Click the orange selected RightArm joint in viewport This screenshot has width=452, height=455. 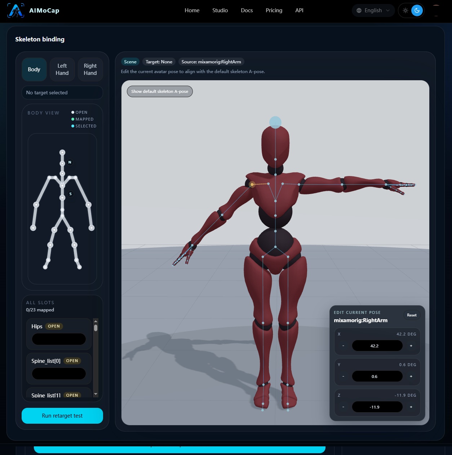click(x=252, y=184)
